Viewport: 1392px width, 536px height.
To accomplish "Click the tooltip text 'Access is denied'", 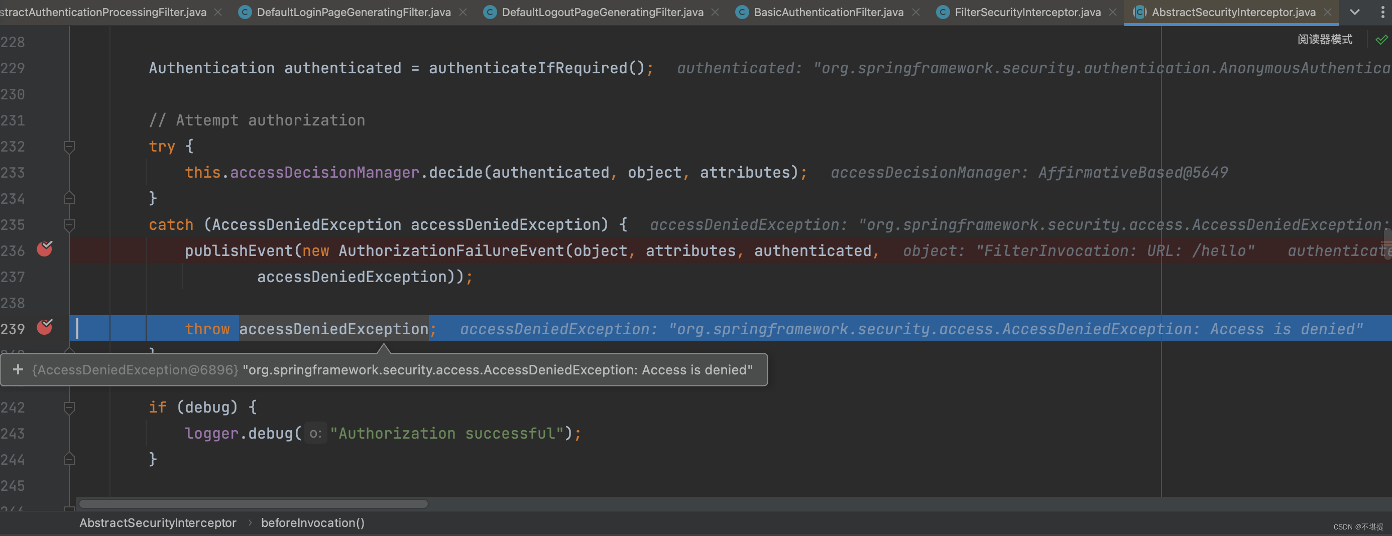I will click(x=694, y=369).
